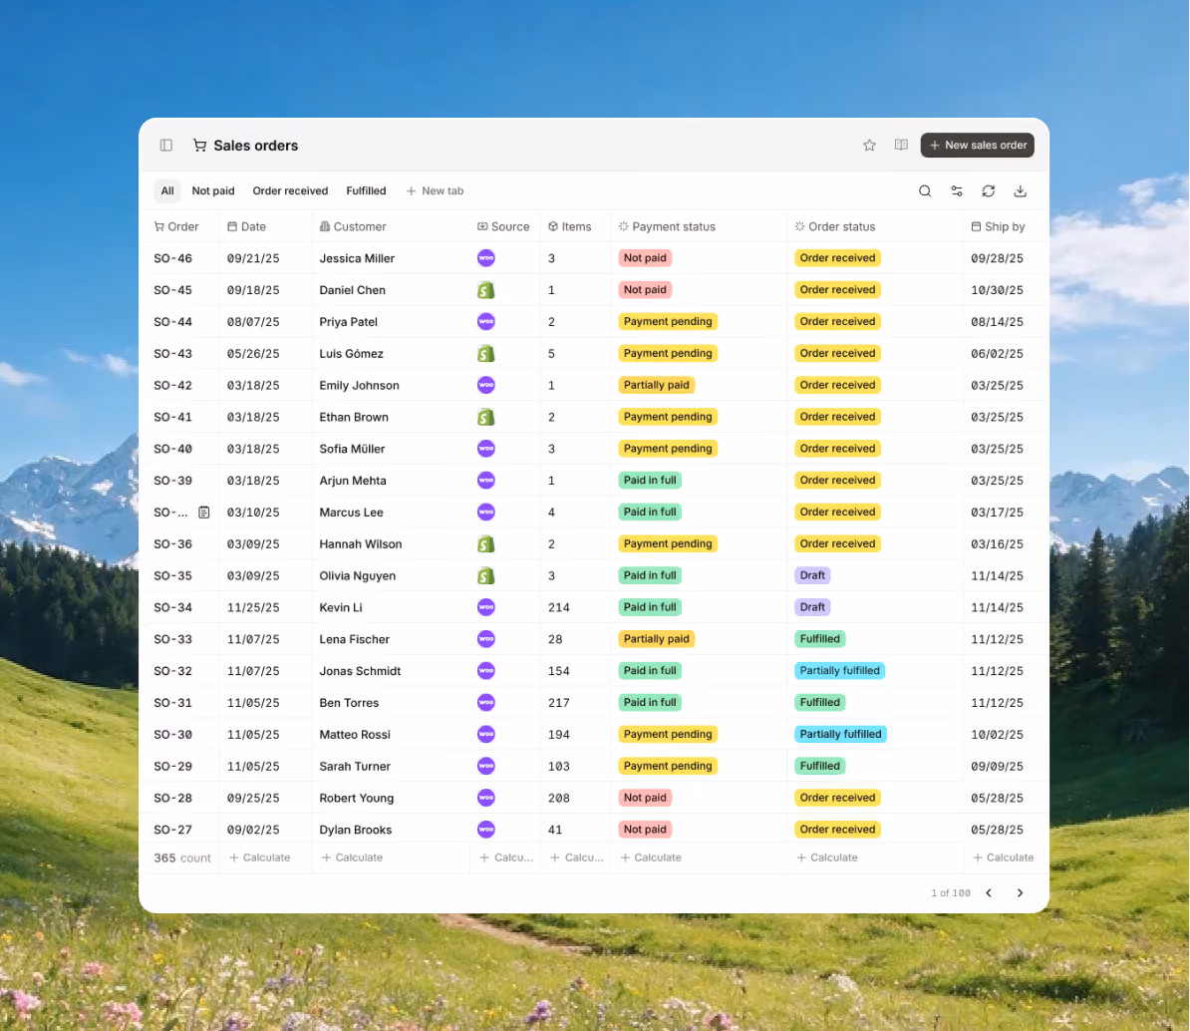Viewport: 1190px width, 1031px height.
Task: Add Calculate under the Items column
Action: (x=577, y=858)
